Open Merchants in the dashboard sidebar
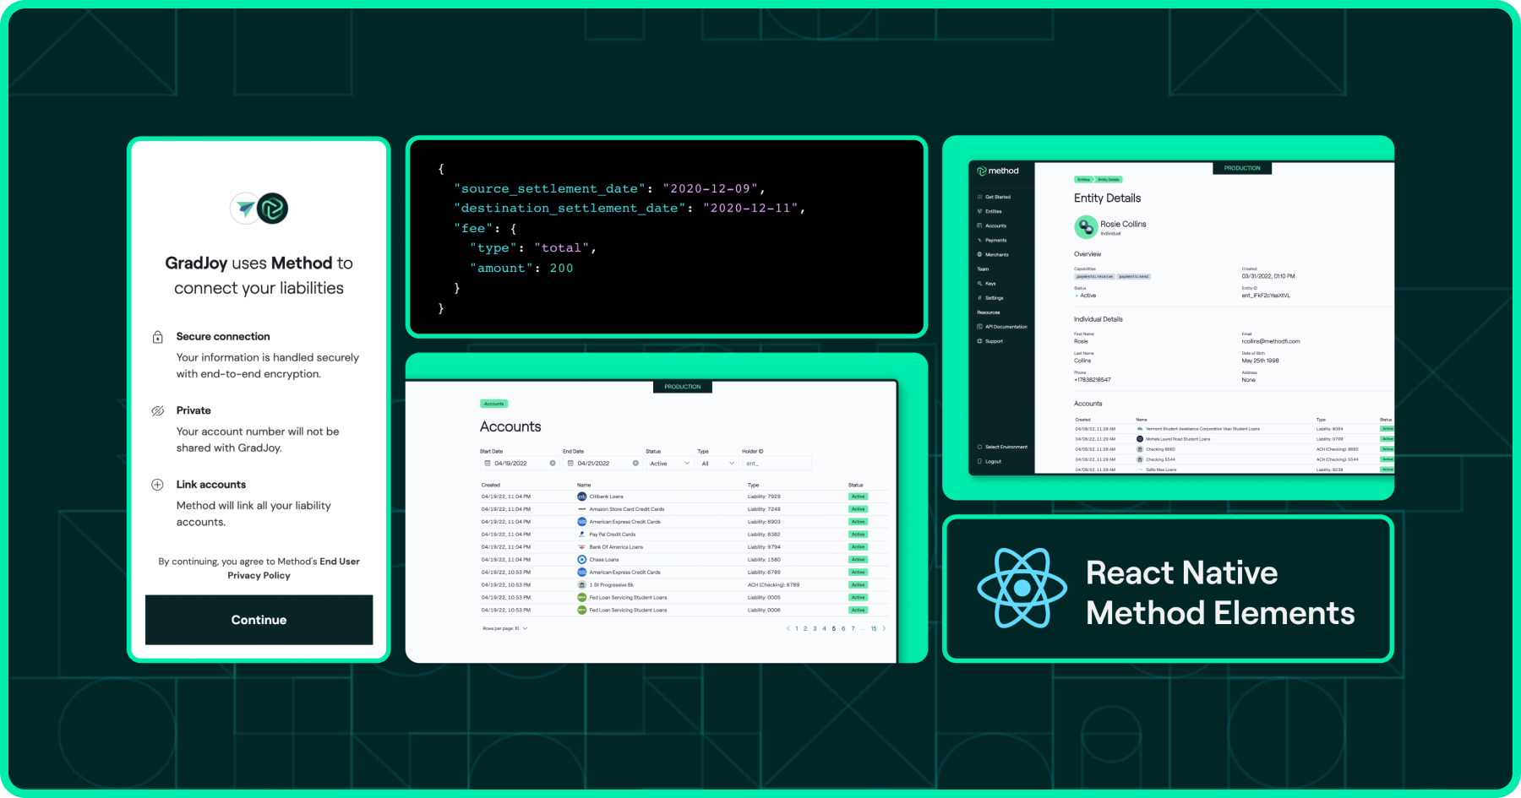The height and width of the screenshot is (798, 1521). [x=993, y=255]
